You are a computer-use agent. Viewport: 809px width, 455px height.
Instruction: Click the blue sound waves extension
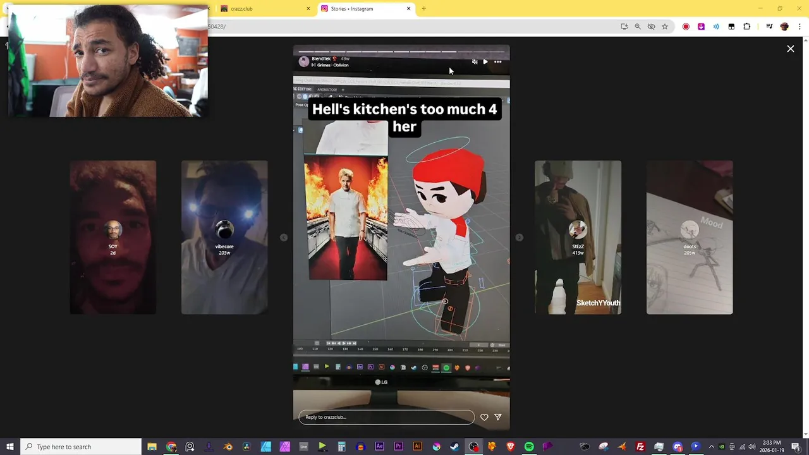point(716,27)
